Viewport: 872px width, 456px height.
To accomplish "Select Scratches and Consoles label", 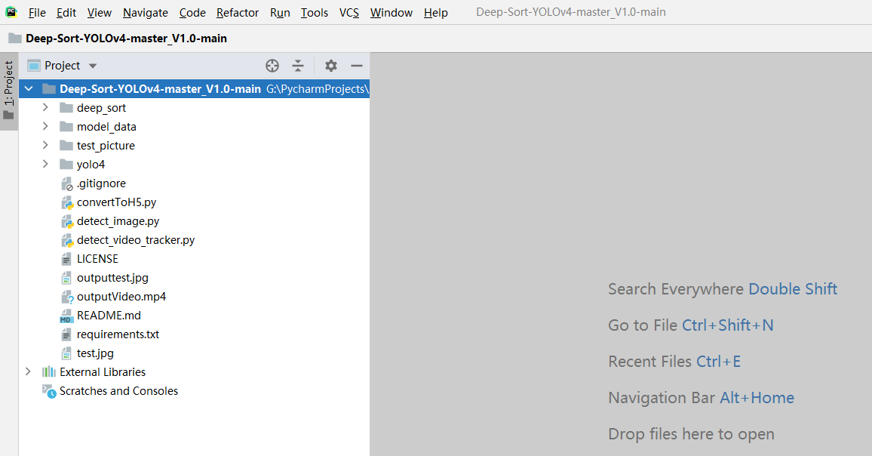I will (x=118, y=391).
